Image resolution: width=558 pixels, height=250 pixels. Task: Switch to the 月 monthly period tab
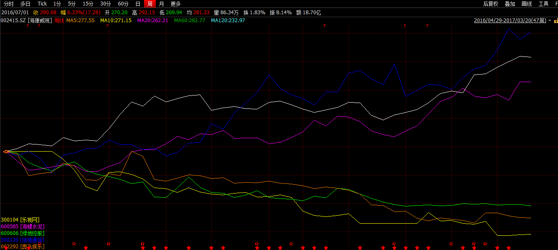pyautogui.click(x=161, y=4)
